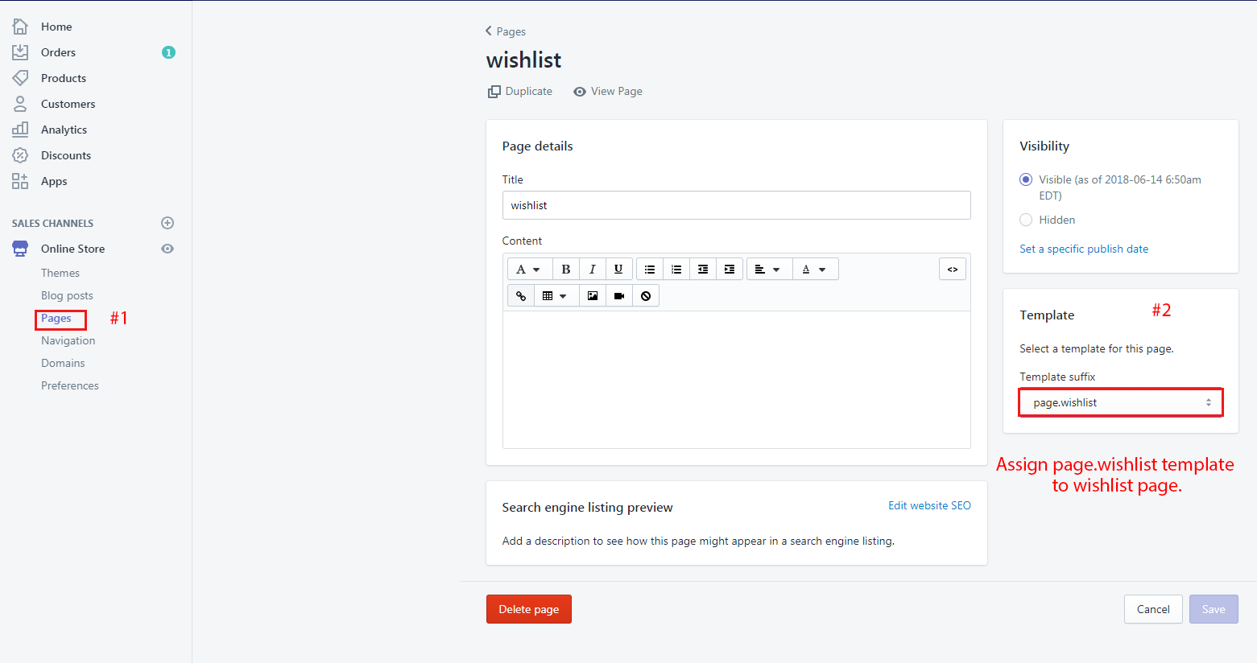Clear formatting with the circle-slash icon
The width and height of the screenshot is (1257, 663).
646,296
